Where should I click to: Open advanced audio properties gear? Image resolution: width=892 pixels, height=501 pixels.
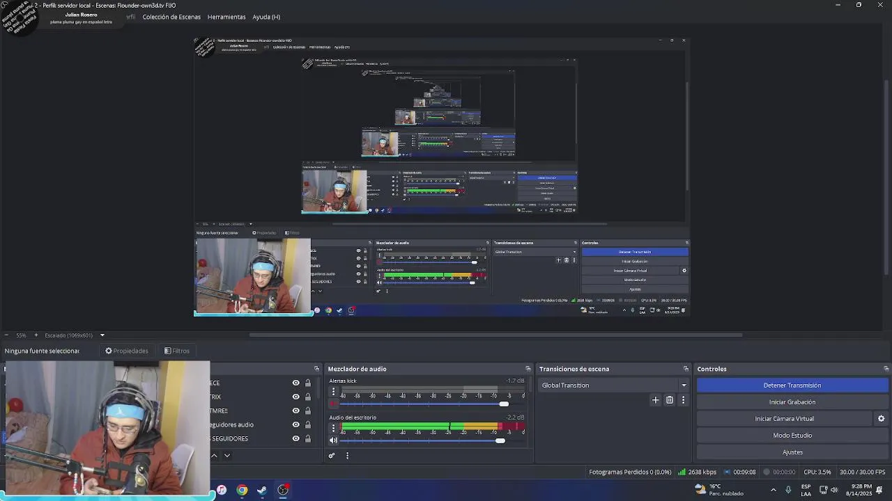coord(332,456)
